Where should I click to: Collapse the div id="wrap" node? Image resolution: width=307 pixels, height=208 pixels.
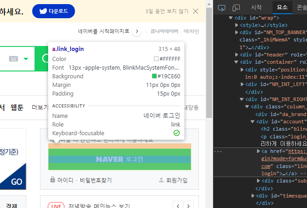pyautogui.click(x=231, y=18)
